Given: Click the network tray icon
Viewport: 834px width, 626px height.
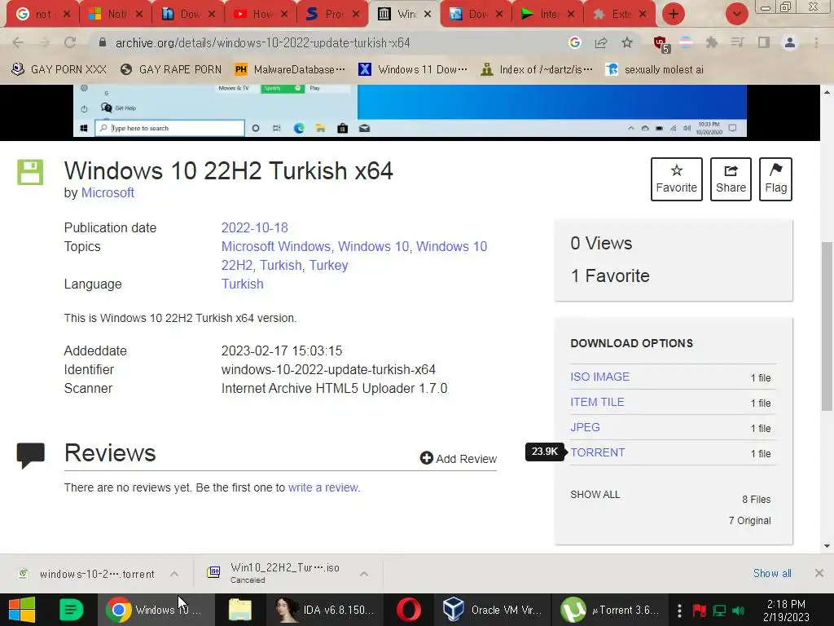Looking at the screenshot, I should tap(719, 611).
